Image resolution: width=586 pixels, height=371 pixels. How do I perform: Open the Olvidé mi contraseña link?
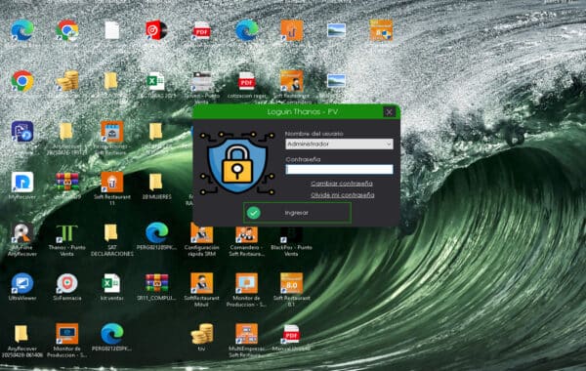(x=343, y=194)
